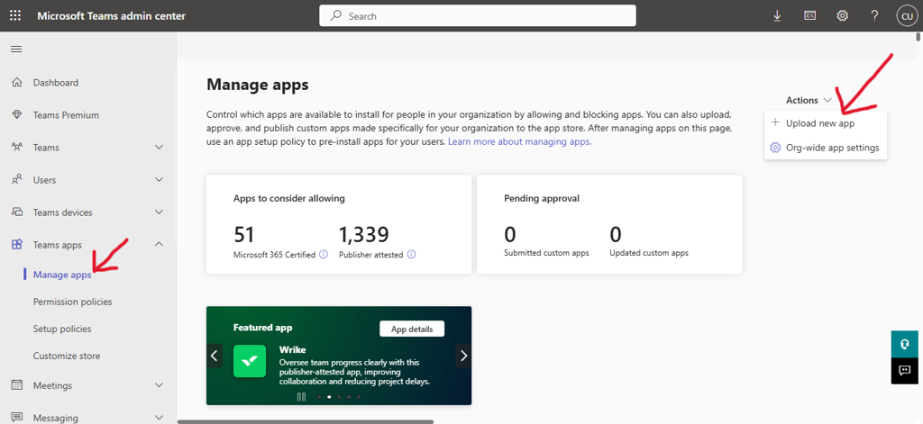Click info icon next to Microsoft 365 Certified
Image resolution: width=923 pixels, height=424 pixels.
[324, 255]
